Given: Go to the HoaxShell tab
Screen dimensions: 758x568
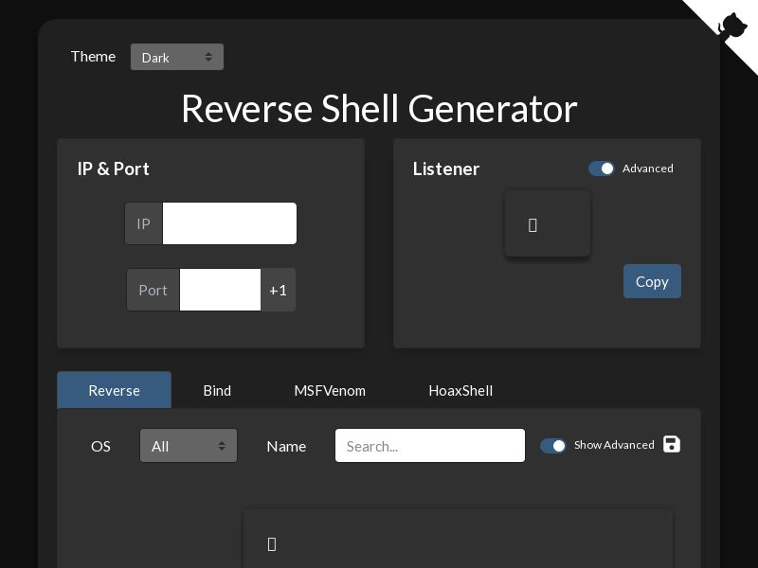Looking at the screenshot, I should [460, 390].
